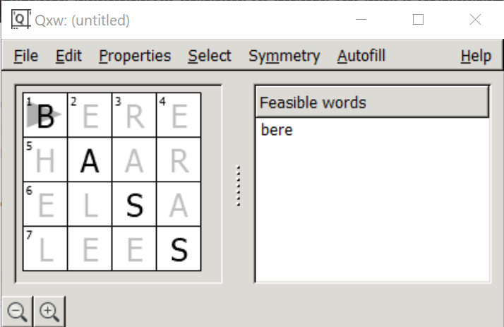Select the cell with black letter S in row three
Screen dimensions: 504x327
tap(134, 205)
